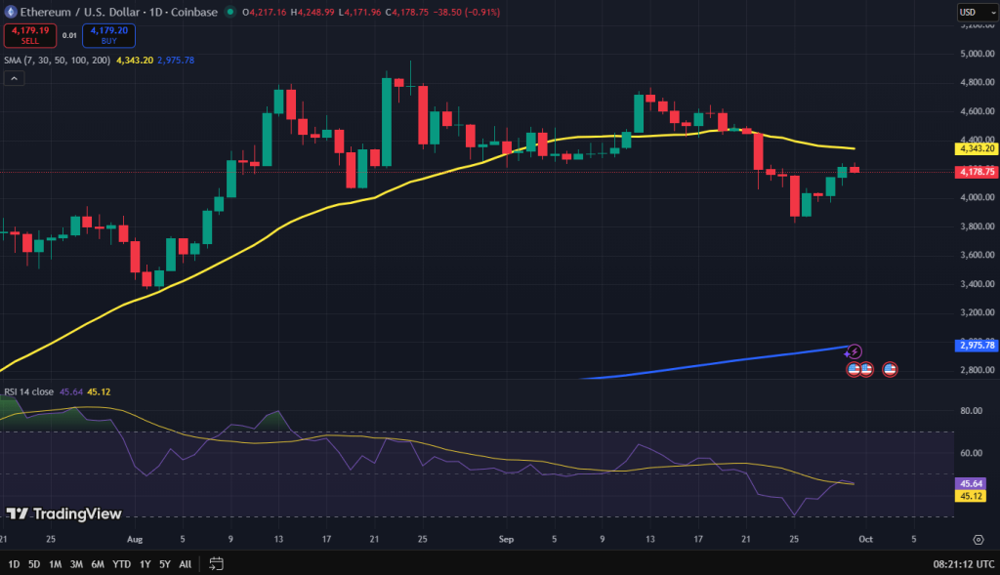
Task: Select the YTD time range
Action: (121, 564)
